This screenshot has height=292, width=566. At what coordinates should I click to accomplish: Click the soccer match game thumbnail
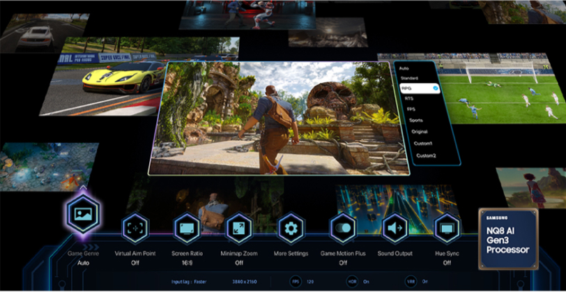click(502, 91)
